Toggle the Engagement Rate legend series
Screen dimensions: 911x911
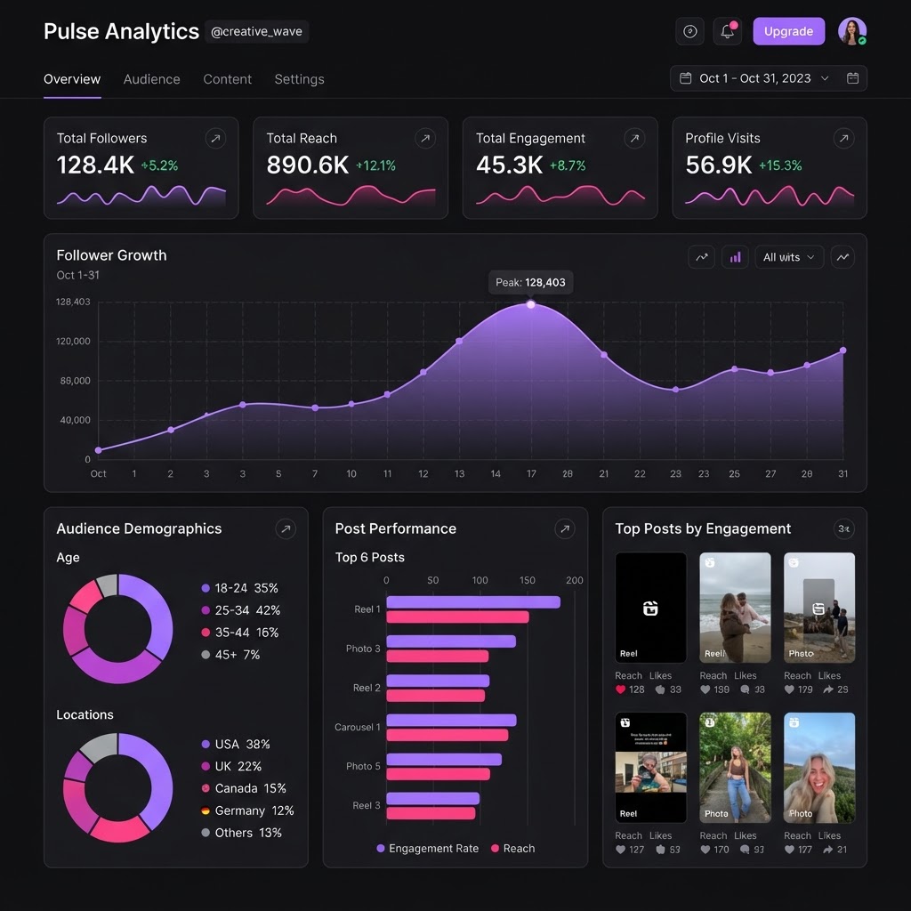point(428,848)
